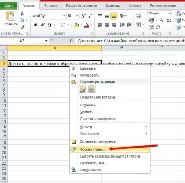This screenshot has height=183, width=185.
Task: Click the Wrap Text icon
Action: [138, 16]
